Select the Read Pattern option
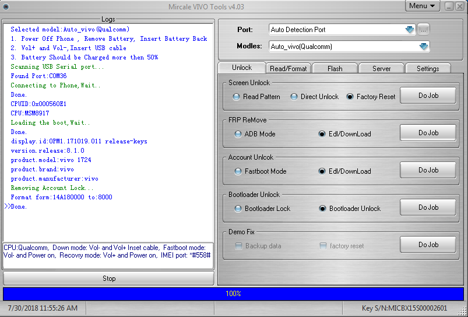 coord(256,97)
